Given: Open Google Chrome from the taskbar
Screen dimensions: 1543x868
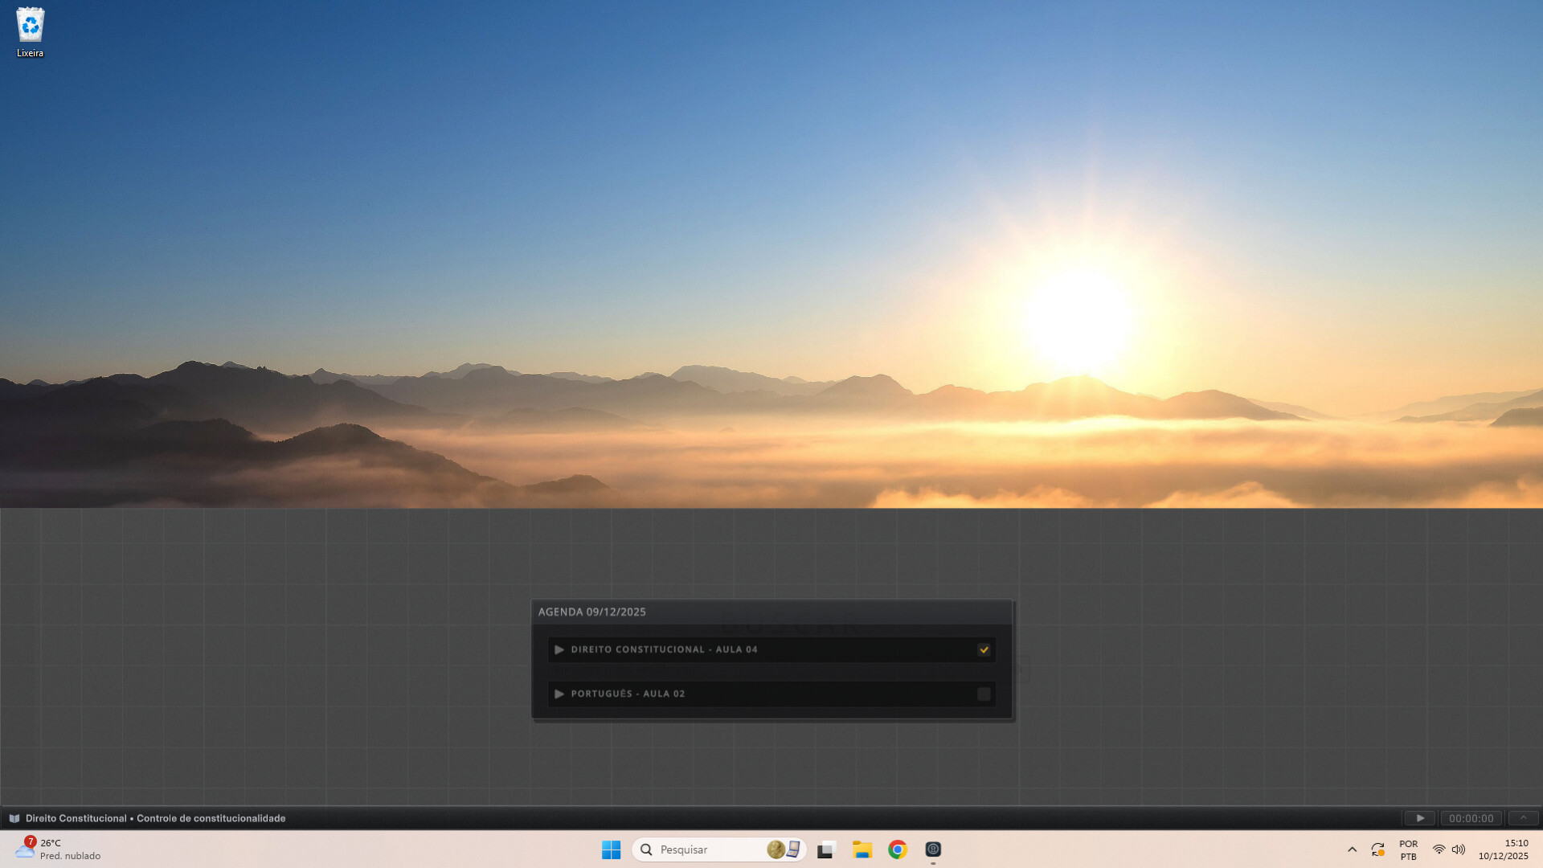Looking at the screenshot, I should (x=898, y=850).
